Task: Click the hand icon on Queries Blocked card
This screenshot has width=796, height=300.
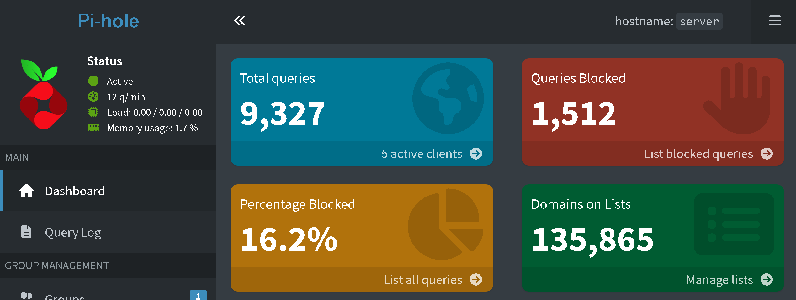Action: 737,98
